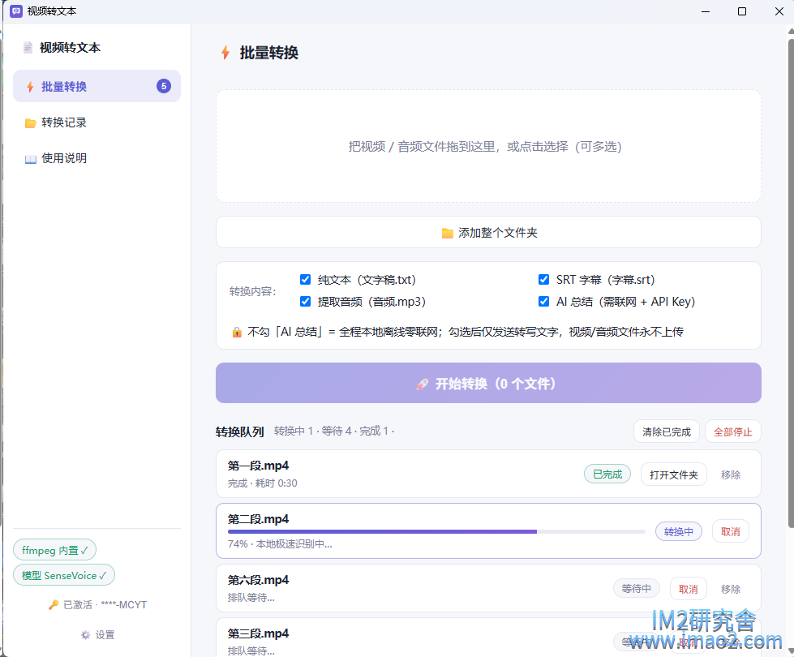Screen dimensions: 794x657
Task: Click 清除已完成 button
Action: [667, 432]
